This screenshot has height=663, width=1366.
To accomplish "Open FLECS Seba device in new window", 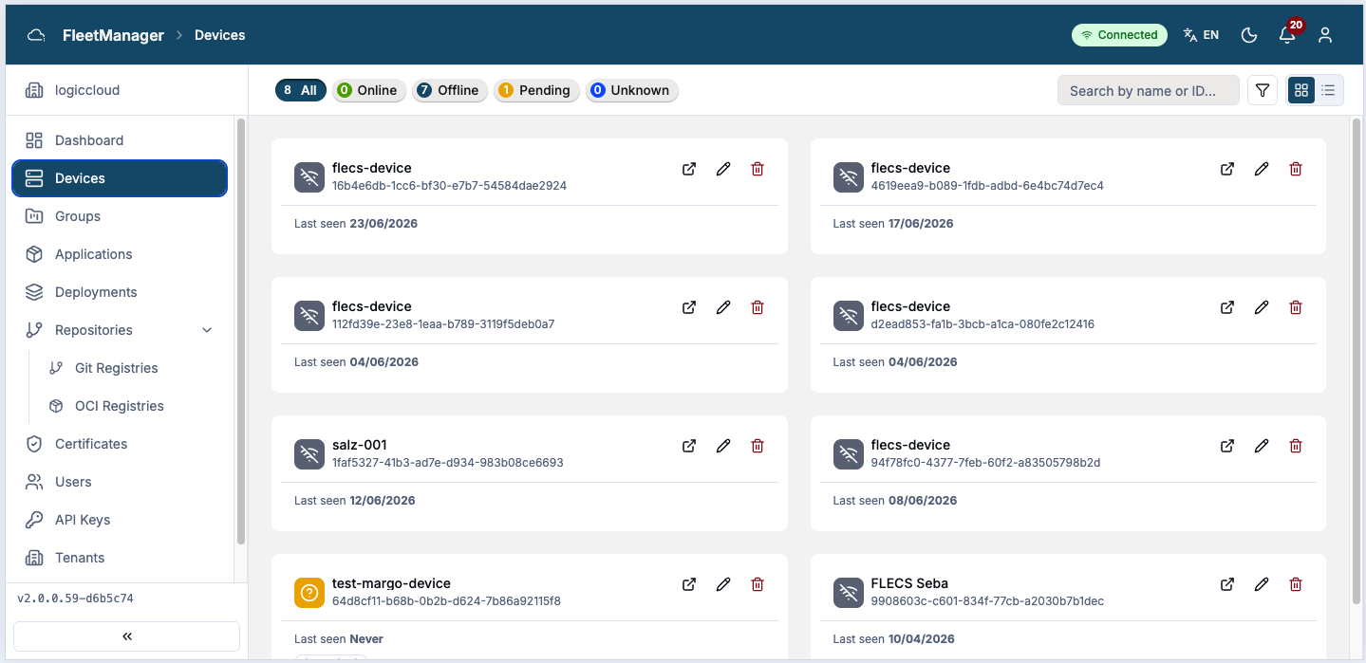I will [x=1227, y=584].
